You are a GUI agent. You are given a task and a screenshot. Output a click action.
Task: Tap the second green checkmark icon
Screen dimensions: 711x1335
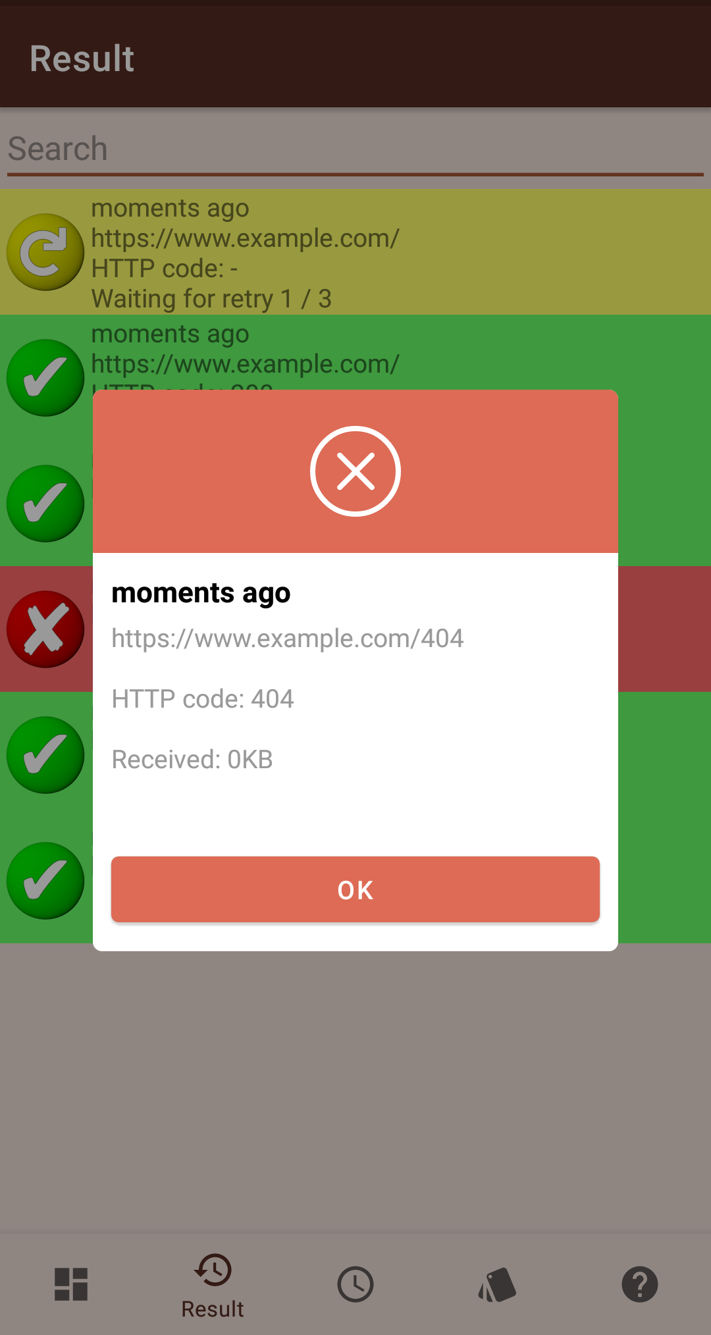click(45, 504)
